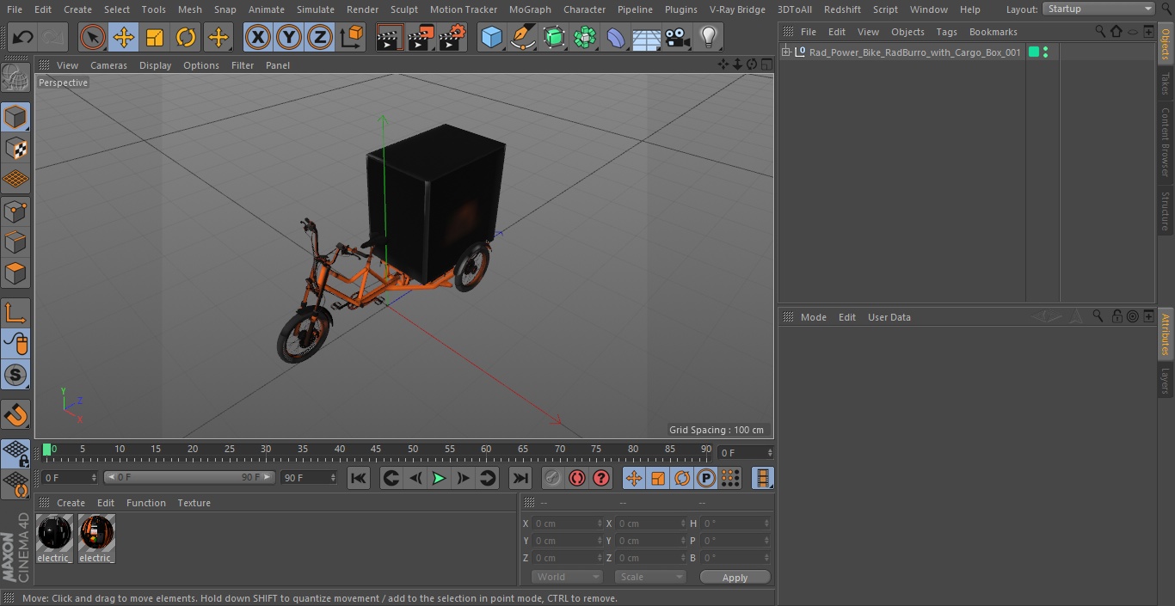The image size is (1175, 606).
Task: Click the Undo arrow icon
Action: click(x=23, y=38)
